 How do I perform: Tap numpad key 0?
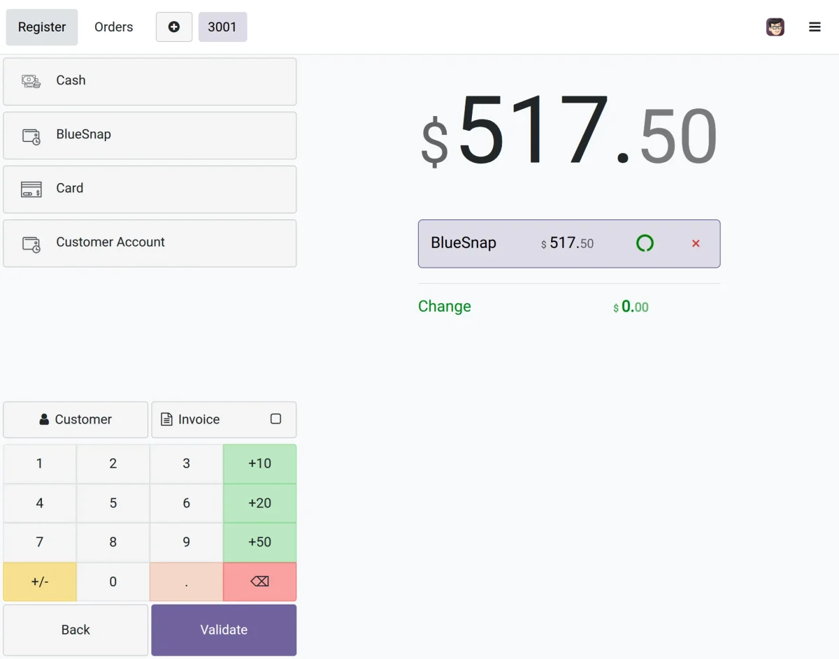coord(113,581)
